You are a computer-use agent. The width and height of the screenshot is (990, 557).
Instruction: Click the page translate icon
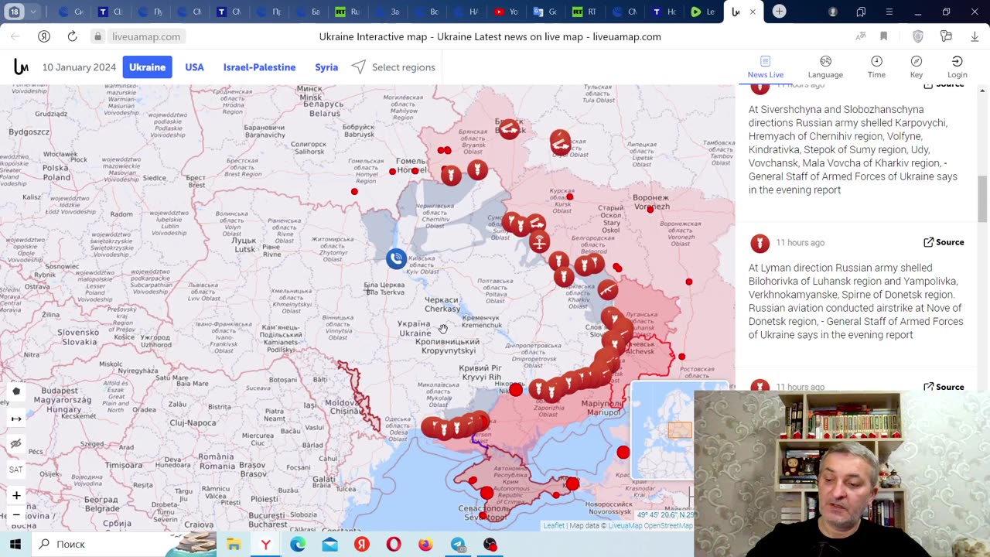pos(860,36)
